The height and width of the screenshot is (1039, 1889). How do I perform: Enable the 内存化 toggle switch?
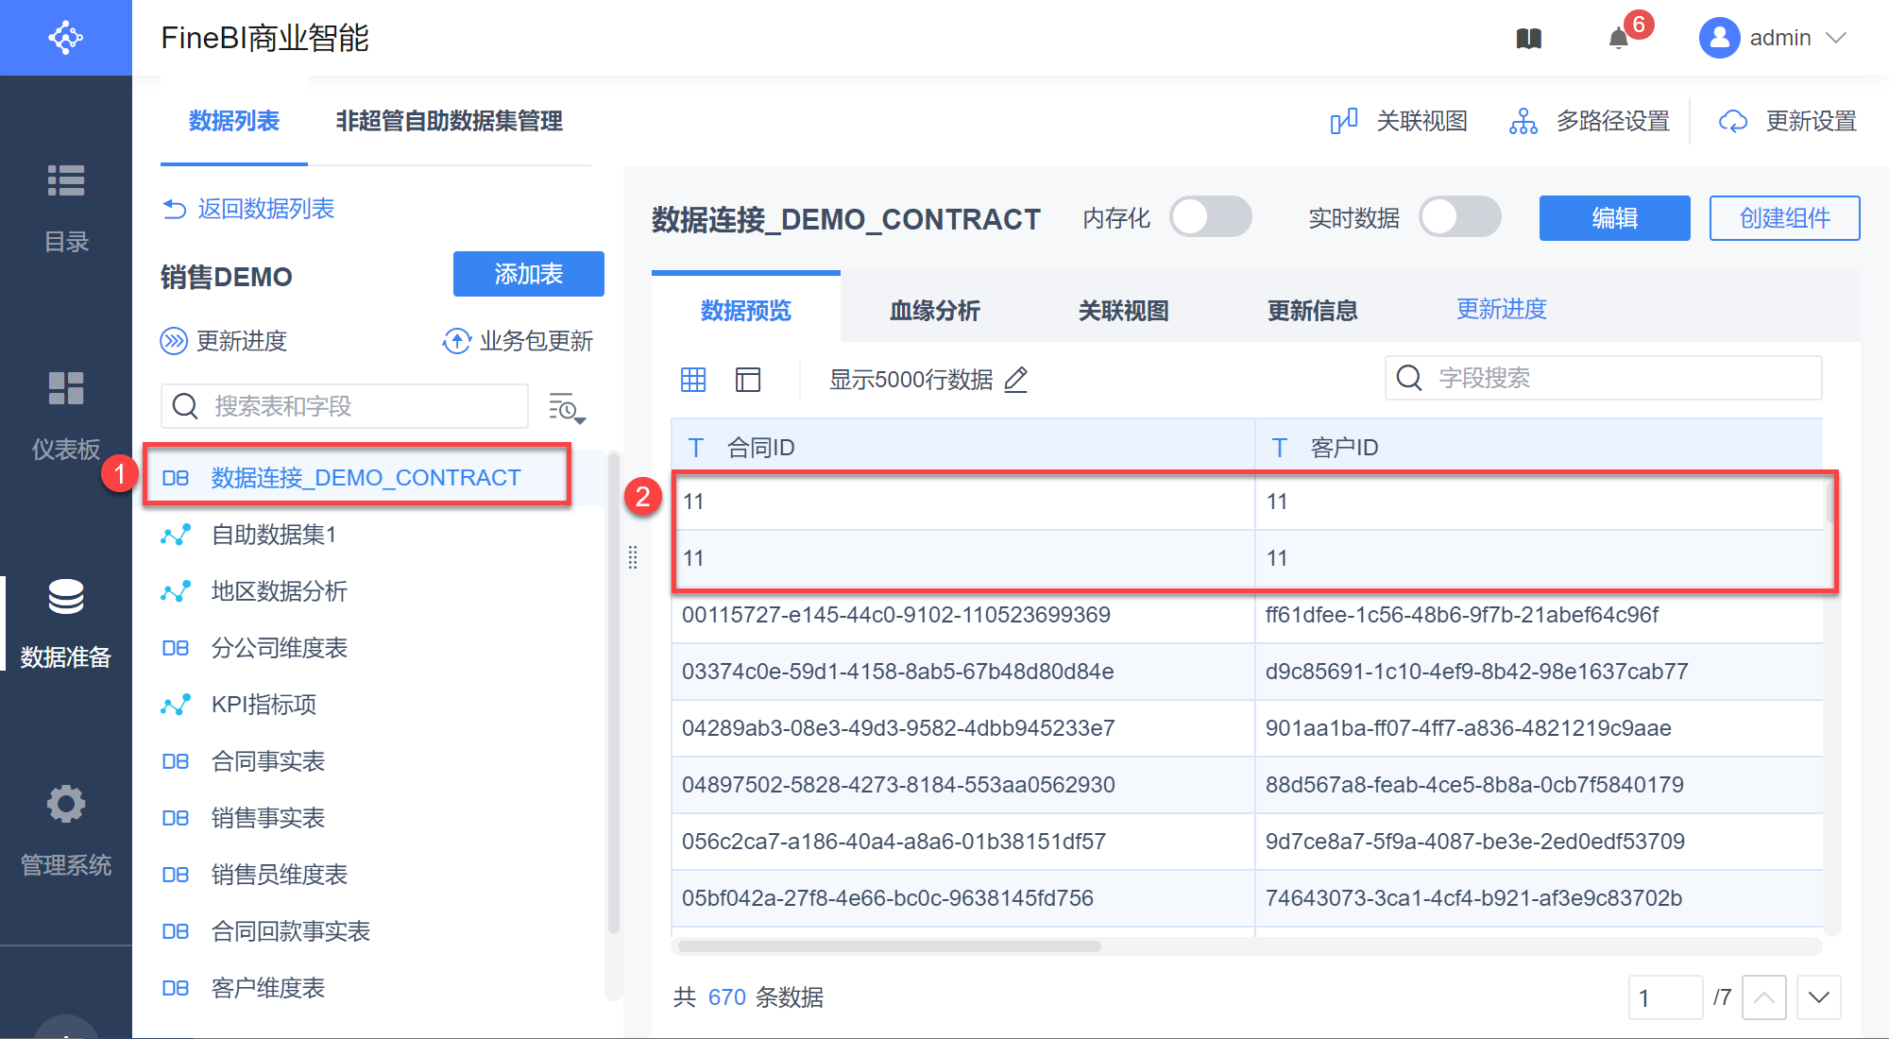tap(1210, 217)
